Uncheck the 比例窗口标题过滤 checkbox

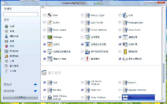coord(45,51)
